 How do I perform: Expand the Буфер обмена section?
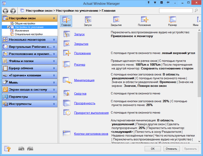pos(54,68)
